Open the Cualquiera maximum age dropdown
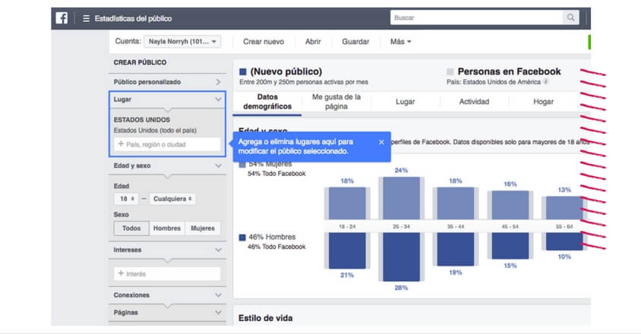Viewport: 641px width, 334px height. 172,199
